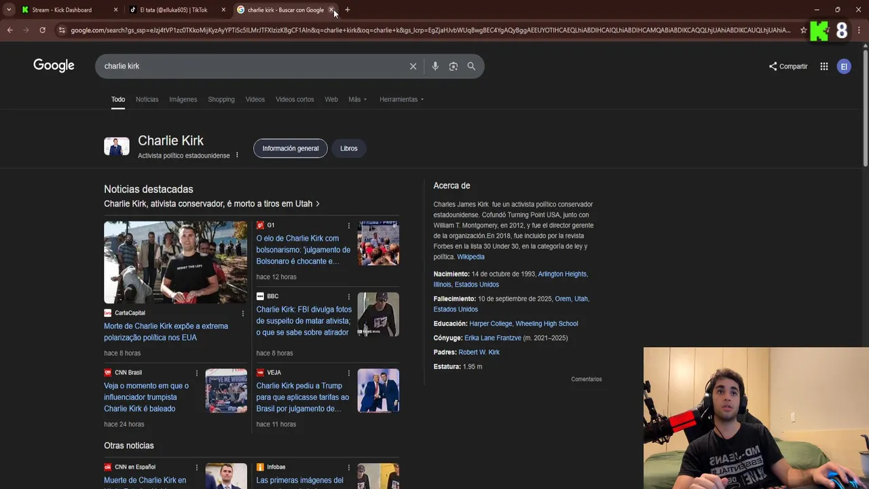
Task: Open options menu for the VEJA article
Action: [349, 373]
